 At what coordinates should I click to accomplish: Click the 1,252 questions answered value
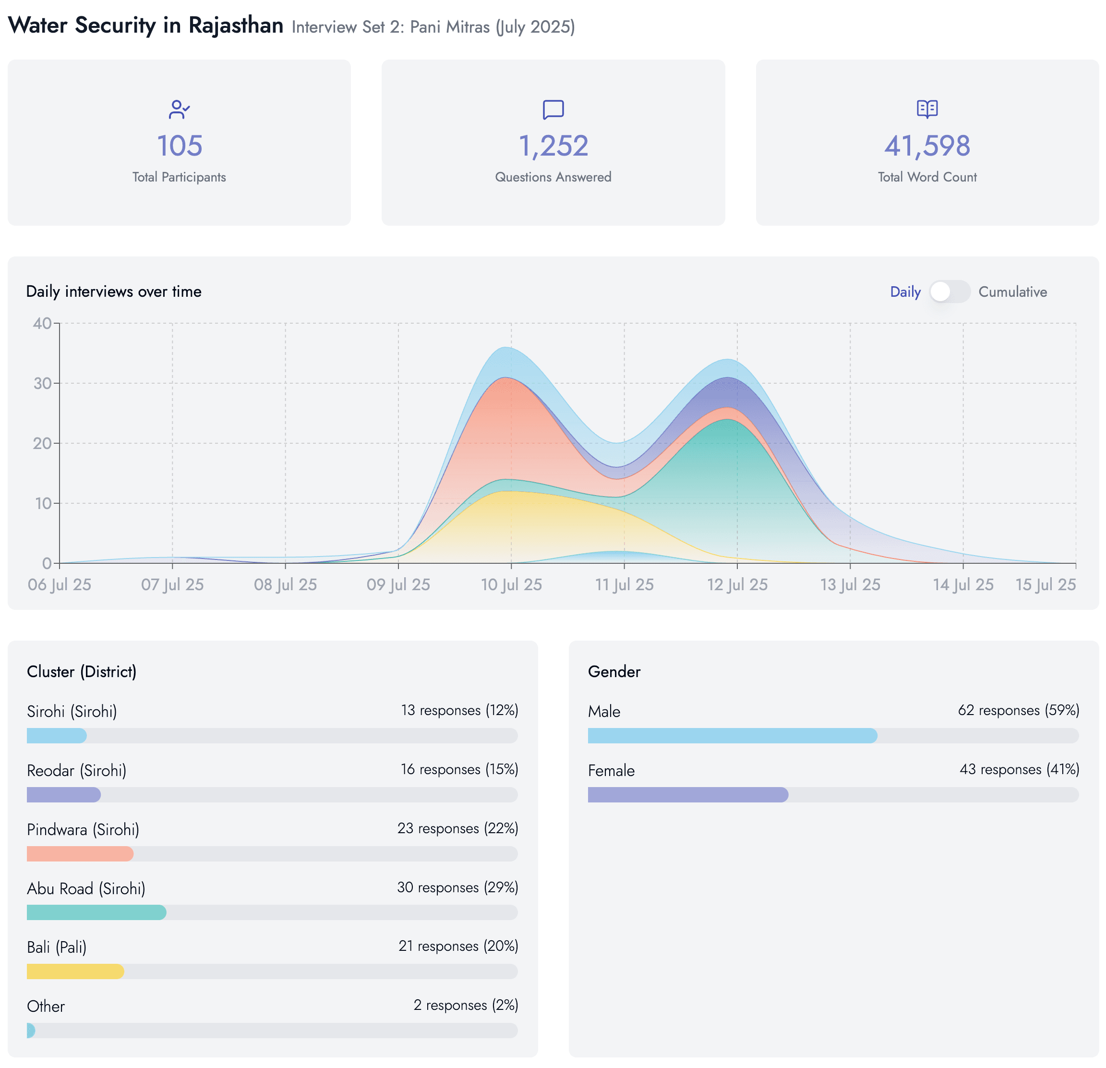tap(553, 146)
